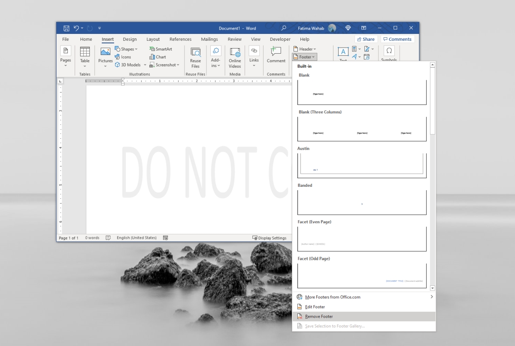Viewport: 515px width, 346px height.
Task: Open the Header dropdown
Action: click(x=305, y=49)
